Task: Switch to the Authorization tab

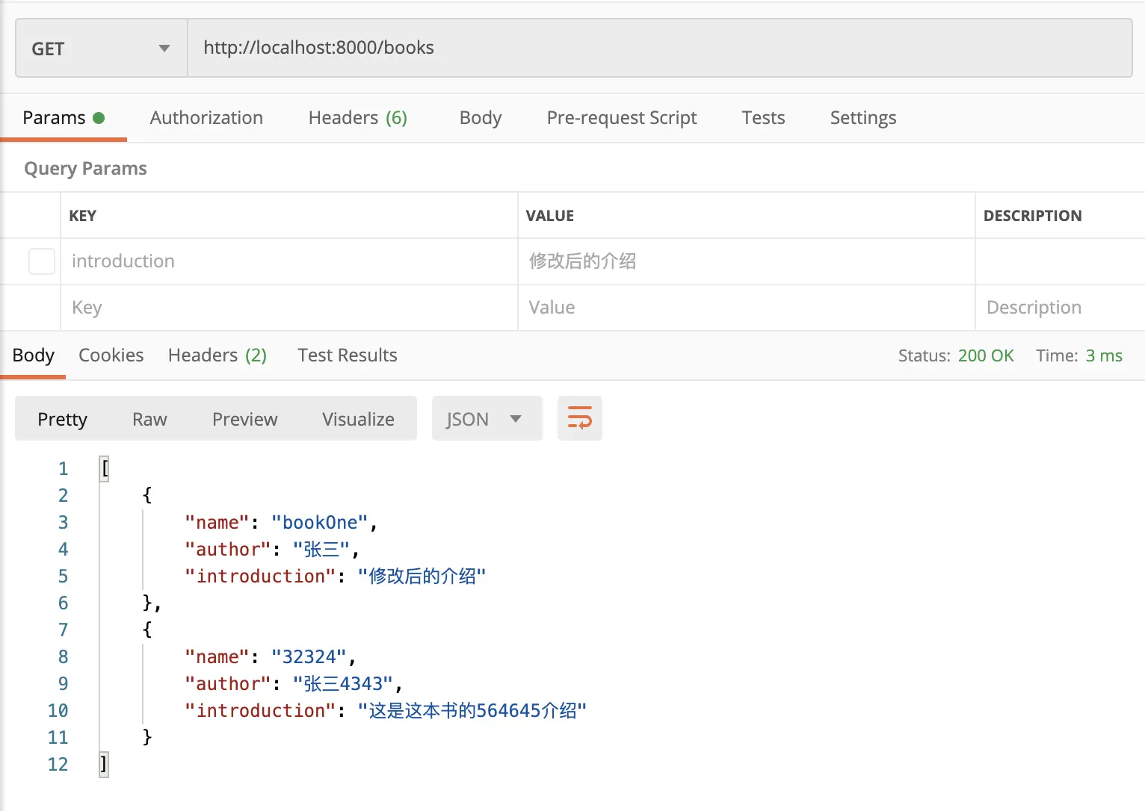Action: click(x=206, y=118)
